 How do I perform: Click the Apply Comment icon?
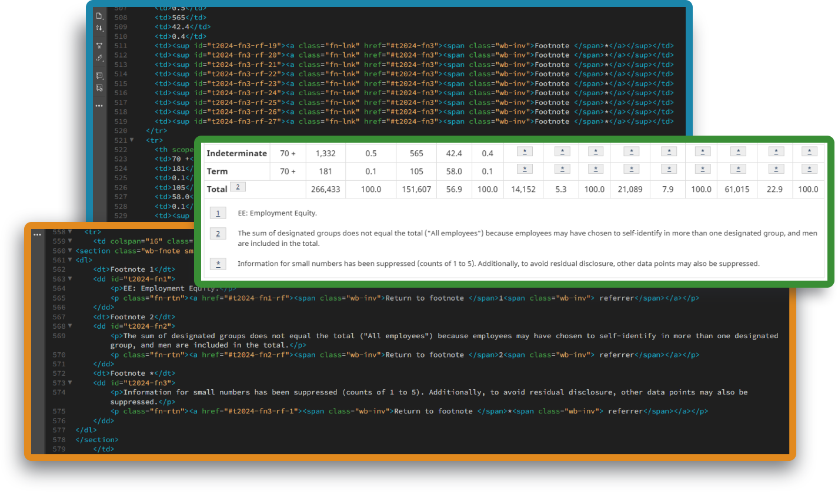(x=99, y=76)
